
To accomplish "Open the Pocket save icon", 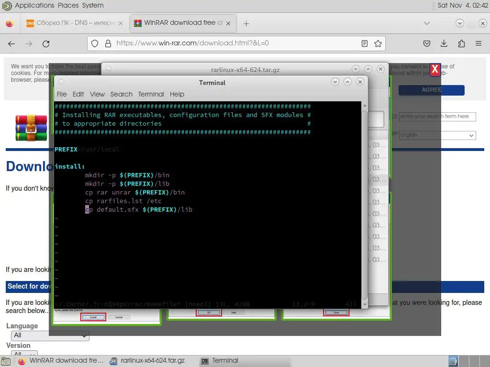I will [427, 43].
